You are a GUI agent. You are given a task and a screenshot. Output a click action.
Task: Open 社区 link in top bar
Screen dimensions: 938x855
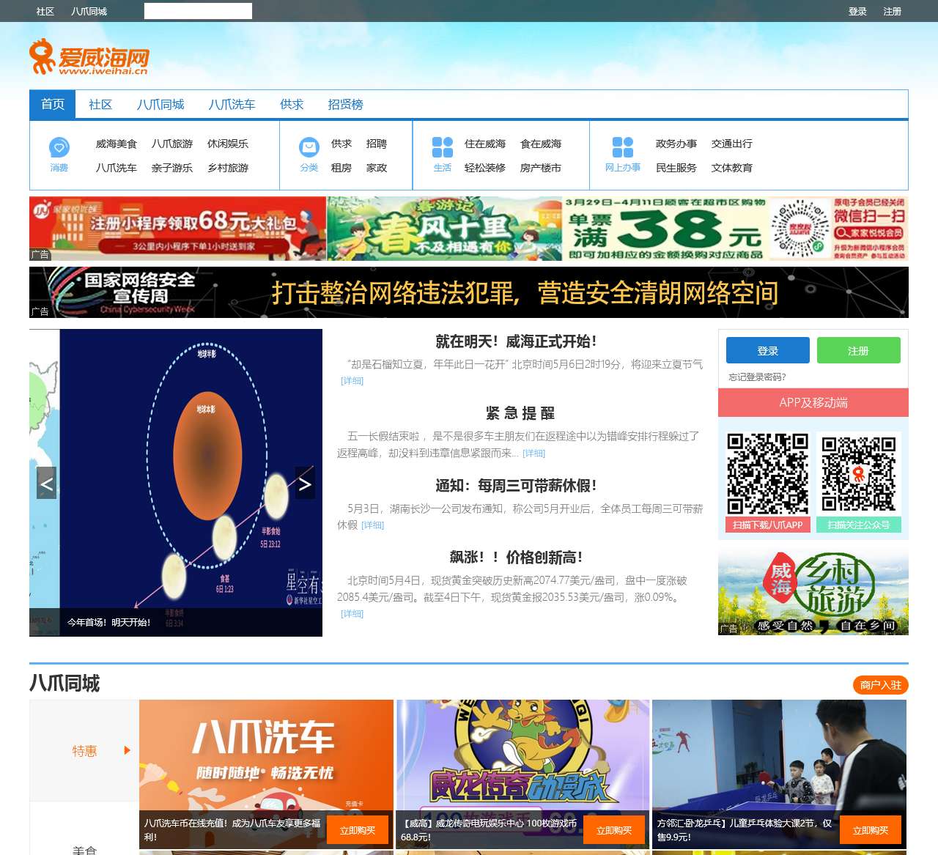[45, 11]
